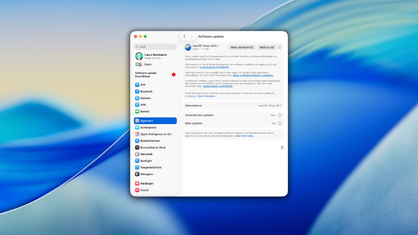Image resolution: width=418 pixels, height=235 pixels.
Task: Click the macOS Tahoe update icon
Action: [188, 47]
